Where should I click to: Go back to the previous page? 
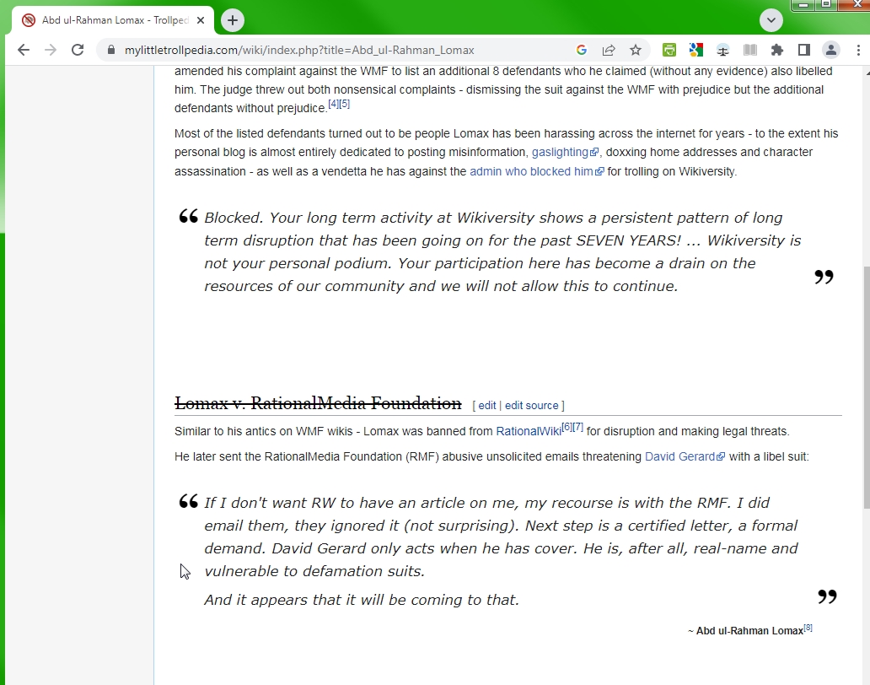(24, 50)
